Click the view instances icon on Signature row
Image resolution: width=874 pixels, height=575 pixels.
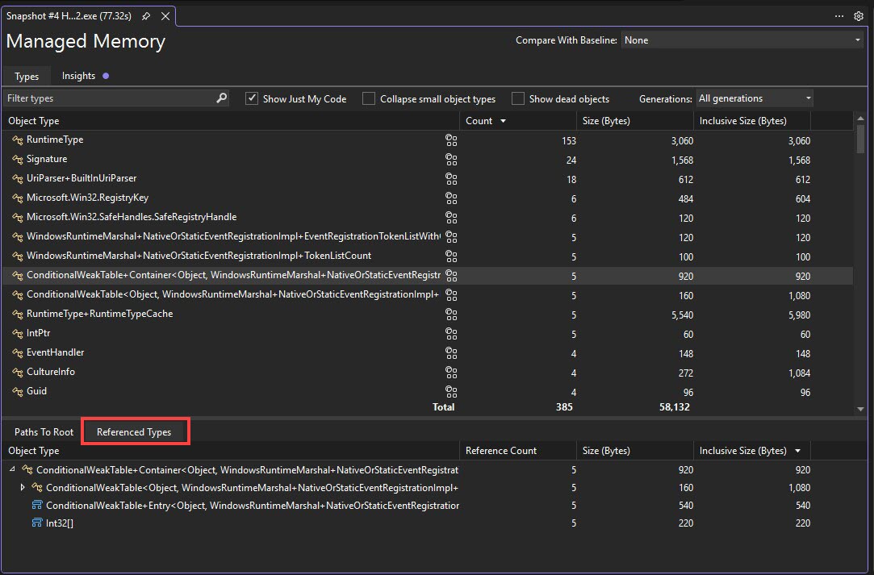point(451,160)
